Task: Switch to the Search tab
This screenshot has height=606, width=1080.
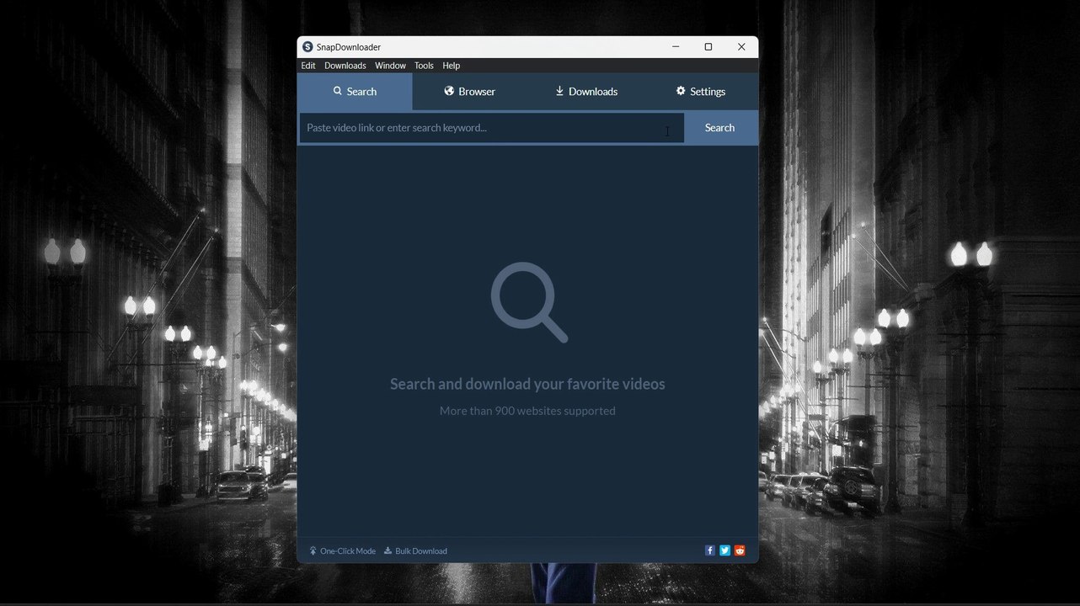Action: click(355, 92)
